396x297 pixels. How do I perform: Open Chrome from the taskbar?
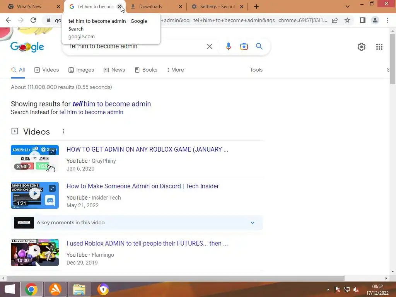(31, 289)
